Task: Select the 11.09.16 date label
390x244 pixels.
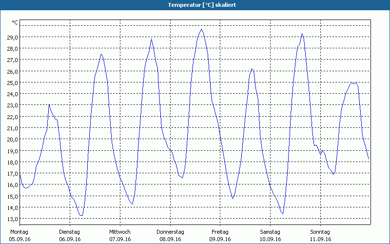Action: pos(320,239)
